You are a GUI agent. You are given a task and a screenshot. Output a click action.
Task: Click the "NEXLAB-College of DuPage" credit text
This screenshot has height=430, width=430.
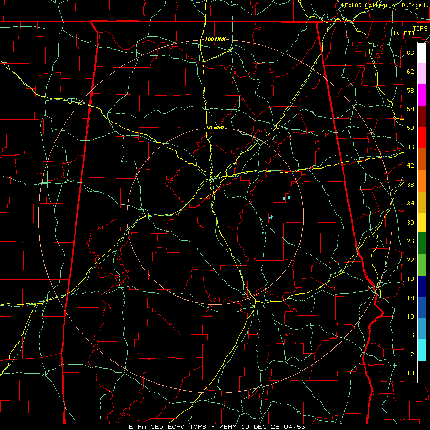pyautogui.click(x=381, y=5)
